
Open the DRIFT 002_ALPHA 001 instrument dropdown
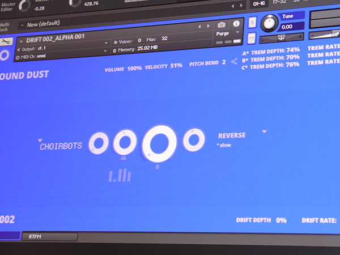tap(22, 41)
